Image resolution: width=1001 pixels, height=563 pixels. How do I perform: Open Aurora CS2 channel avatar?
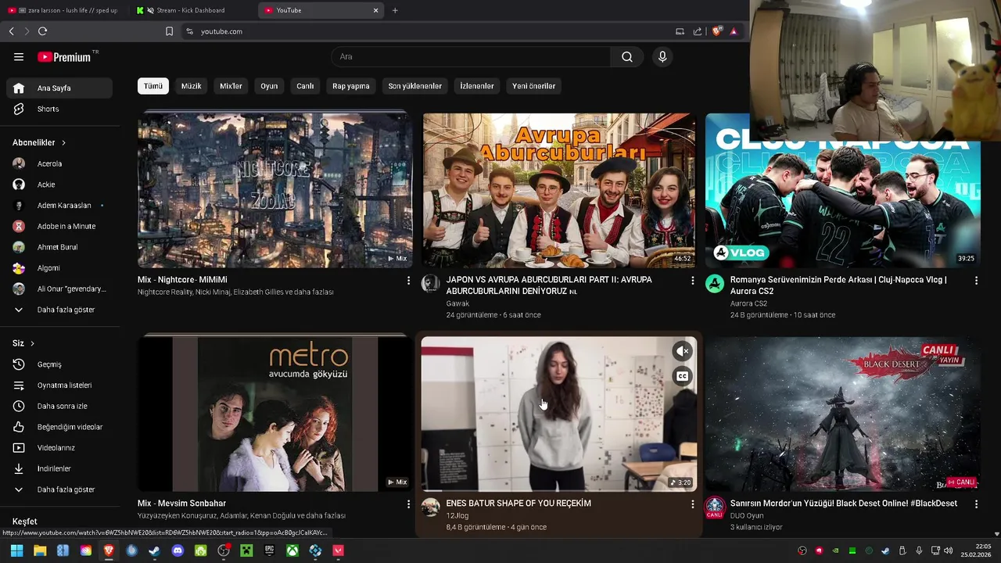coord(715,283)
